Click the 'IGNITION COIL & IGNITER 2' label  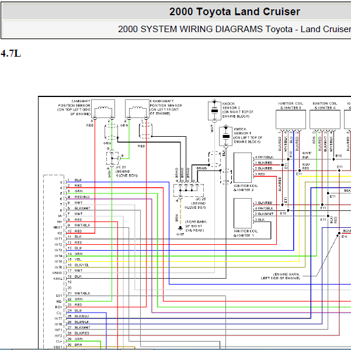245,188
